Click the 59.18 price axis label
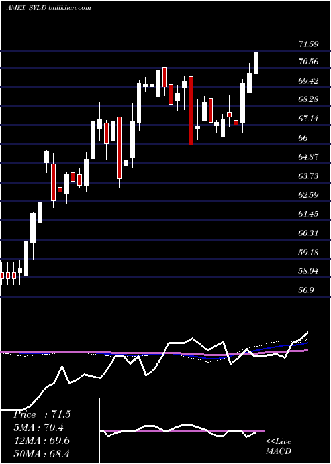Screen dimensions: 331x464 (x=308, y=252)
